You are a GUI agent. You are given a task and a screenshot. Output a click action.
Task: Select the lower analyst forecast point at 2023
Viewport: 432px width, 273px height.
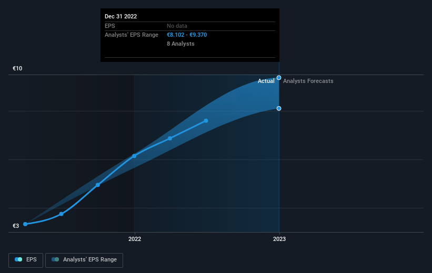click(x=279, y=108)
